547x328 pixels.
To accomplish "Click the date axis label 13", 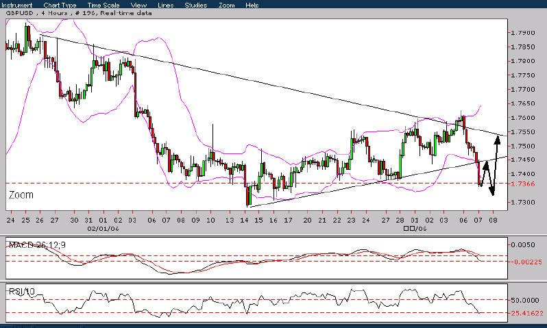I will click(230, 220).
